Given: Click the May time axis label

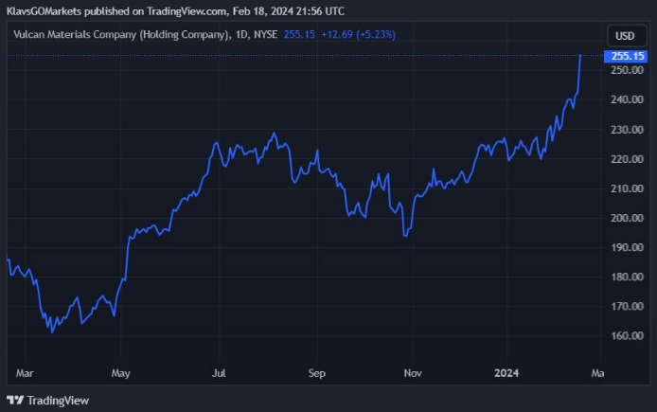Looking at the screenshot, I should [120, 373].
